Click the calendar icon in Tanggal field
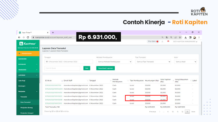Viewport: 218px width, 122px height. click(x=47, y=62)
